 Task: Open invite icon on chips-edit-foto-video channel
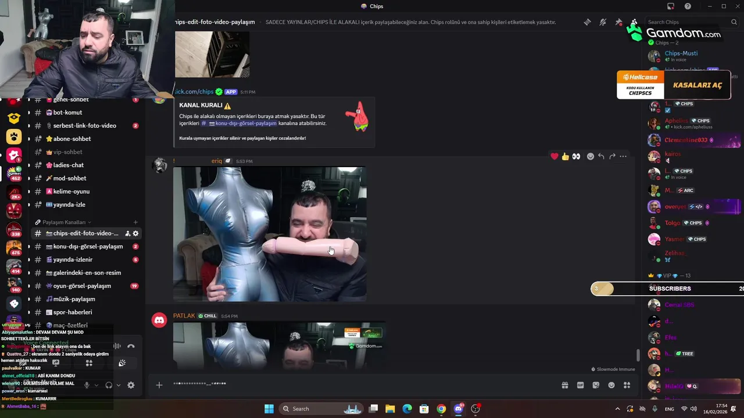click(x=127, y=233)
